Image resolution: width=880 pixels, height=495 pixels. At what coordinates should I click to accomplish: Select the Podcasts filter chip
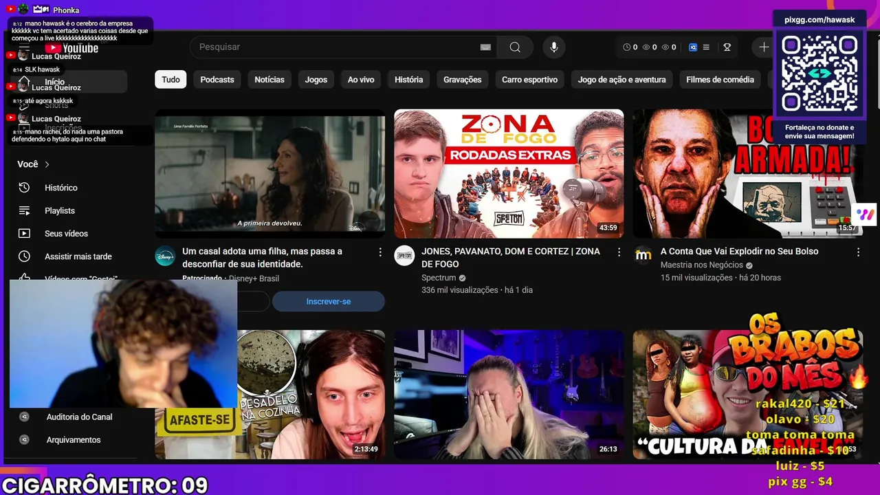pos(217,80)
